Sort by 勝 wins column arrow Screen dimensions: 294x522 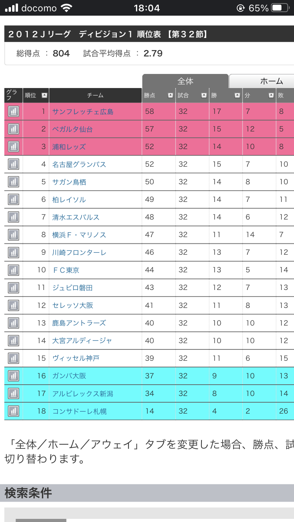tap(237, 95)
